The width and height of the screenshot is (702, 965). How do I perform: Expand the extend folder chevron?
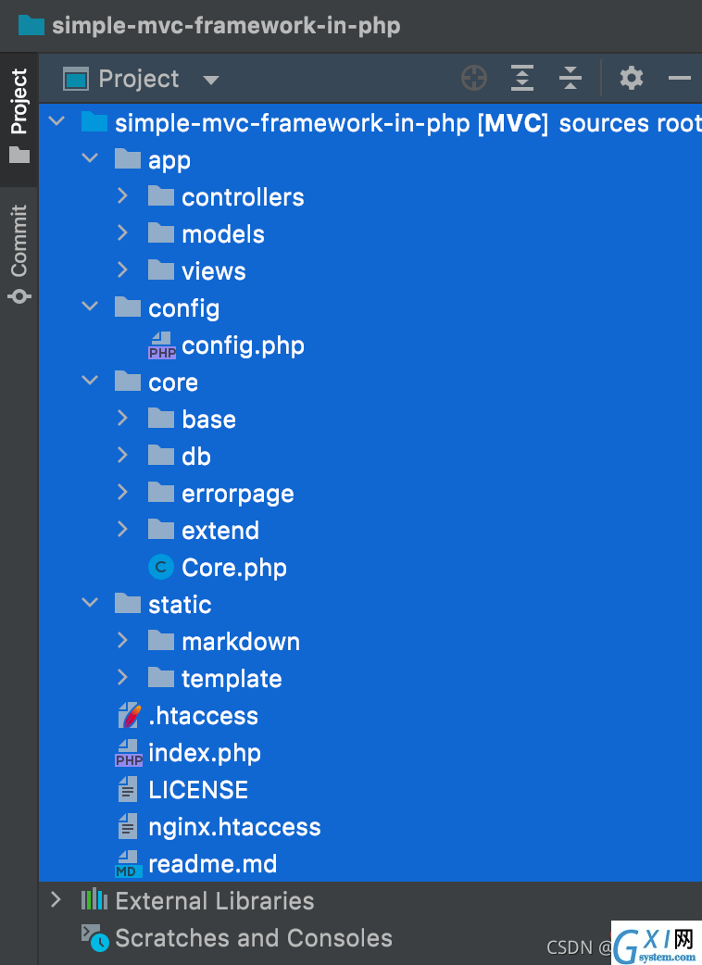[122, 529]
